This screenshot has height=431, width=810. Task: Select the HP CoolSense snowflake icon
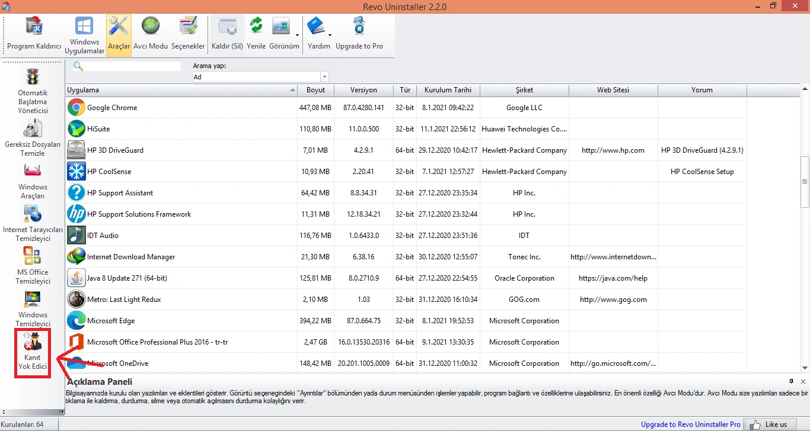pos(76,172)
